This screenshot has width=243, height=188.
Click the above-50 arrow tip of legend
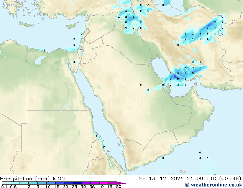pos(121,183)
